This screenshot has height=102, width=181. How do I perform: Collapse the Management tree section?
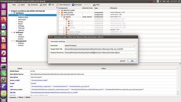(x=12, y=41)
